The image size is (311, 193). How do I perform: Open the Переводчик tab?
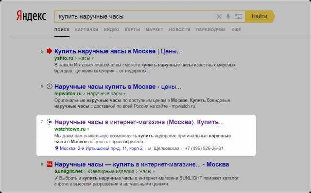tap(211, 30)
